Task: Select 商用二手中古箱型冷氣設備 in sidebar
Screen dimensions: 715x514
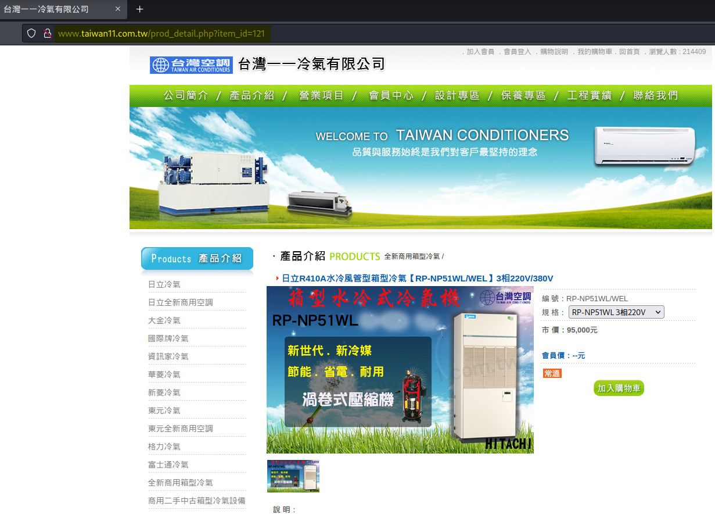Action: (197, 501)
